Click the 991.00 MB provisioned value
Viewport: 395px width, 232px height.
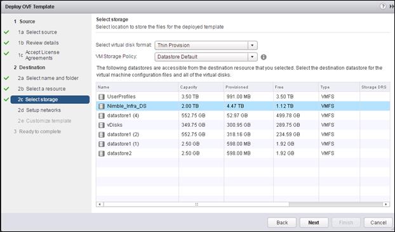[x=238, y=97]
